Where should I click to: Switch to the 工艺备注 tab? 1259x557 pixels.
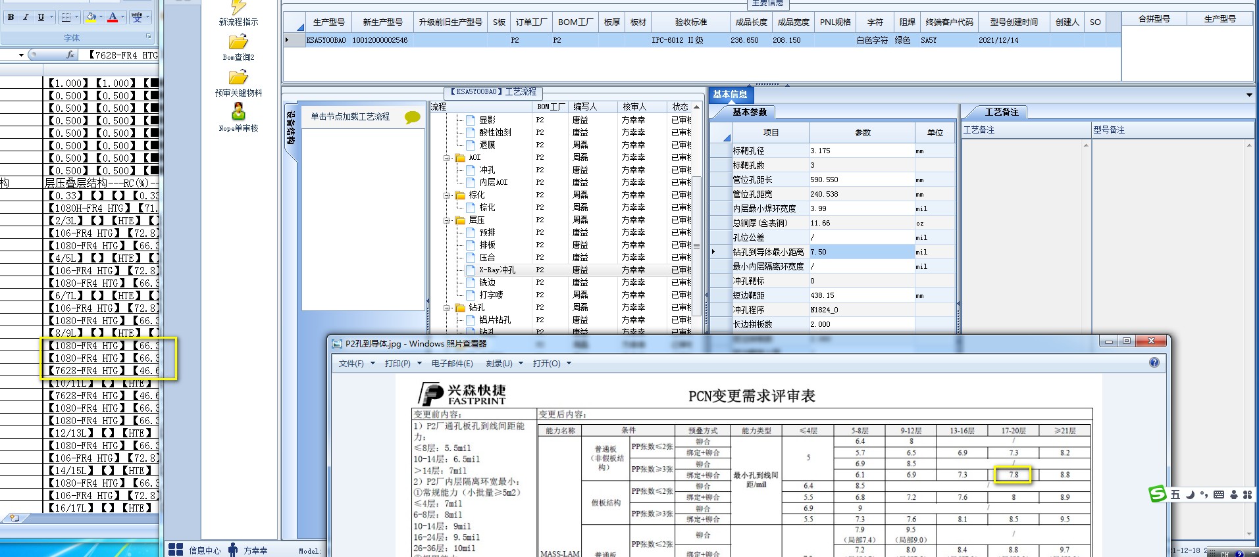coord(1002,112)
